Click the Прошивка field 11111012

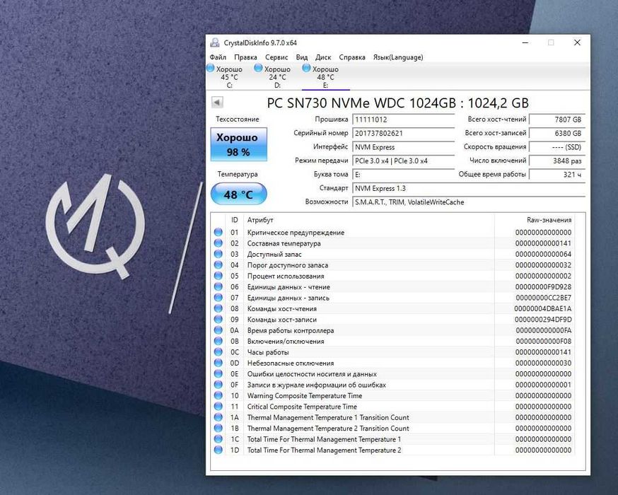click(x=404, y=120)
